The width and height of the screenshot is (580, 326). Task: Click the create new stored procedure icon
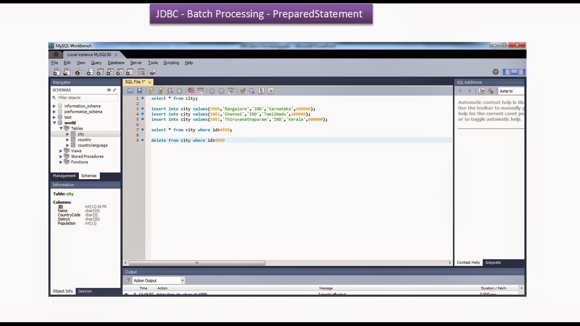coord(120,72)
